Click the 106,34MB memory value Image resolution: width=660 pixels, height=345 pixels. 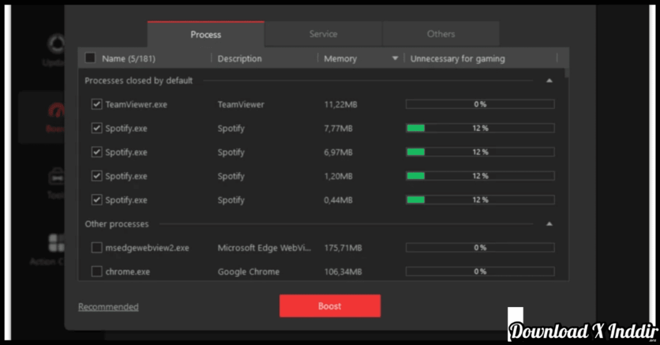coord(343,272)
